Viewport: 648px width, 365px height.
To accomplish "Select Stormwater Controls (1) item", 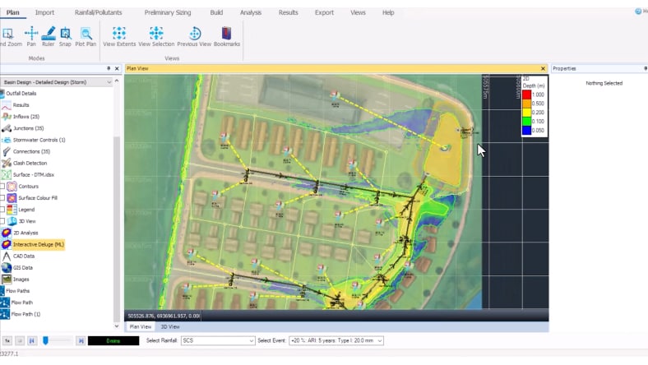I will pyautogui.click(x=39, y=140).
